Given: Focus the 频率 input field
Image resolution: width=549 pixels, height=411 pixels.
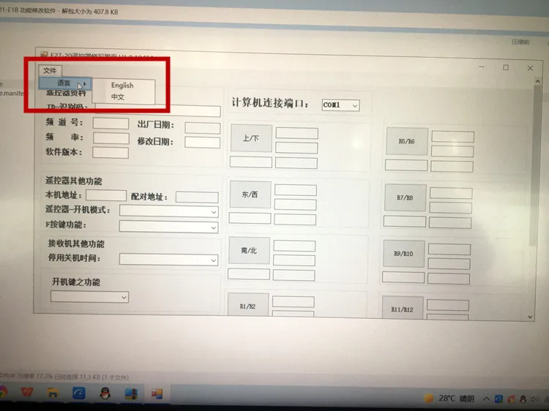Looking at the screenshot, I should point(111,137).
